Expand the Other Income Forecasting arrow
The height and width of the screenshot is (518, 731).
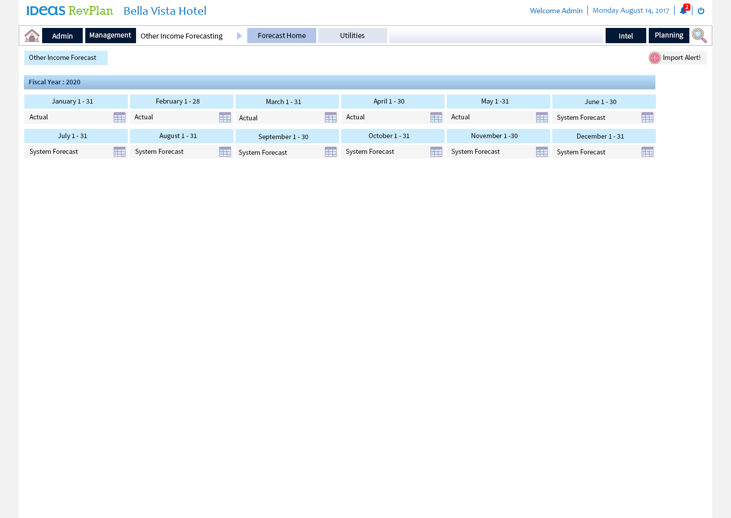pos(240,36)
